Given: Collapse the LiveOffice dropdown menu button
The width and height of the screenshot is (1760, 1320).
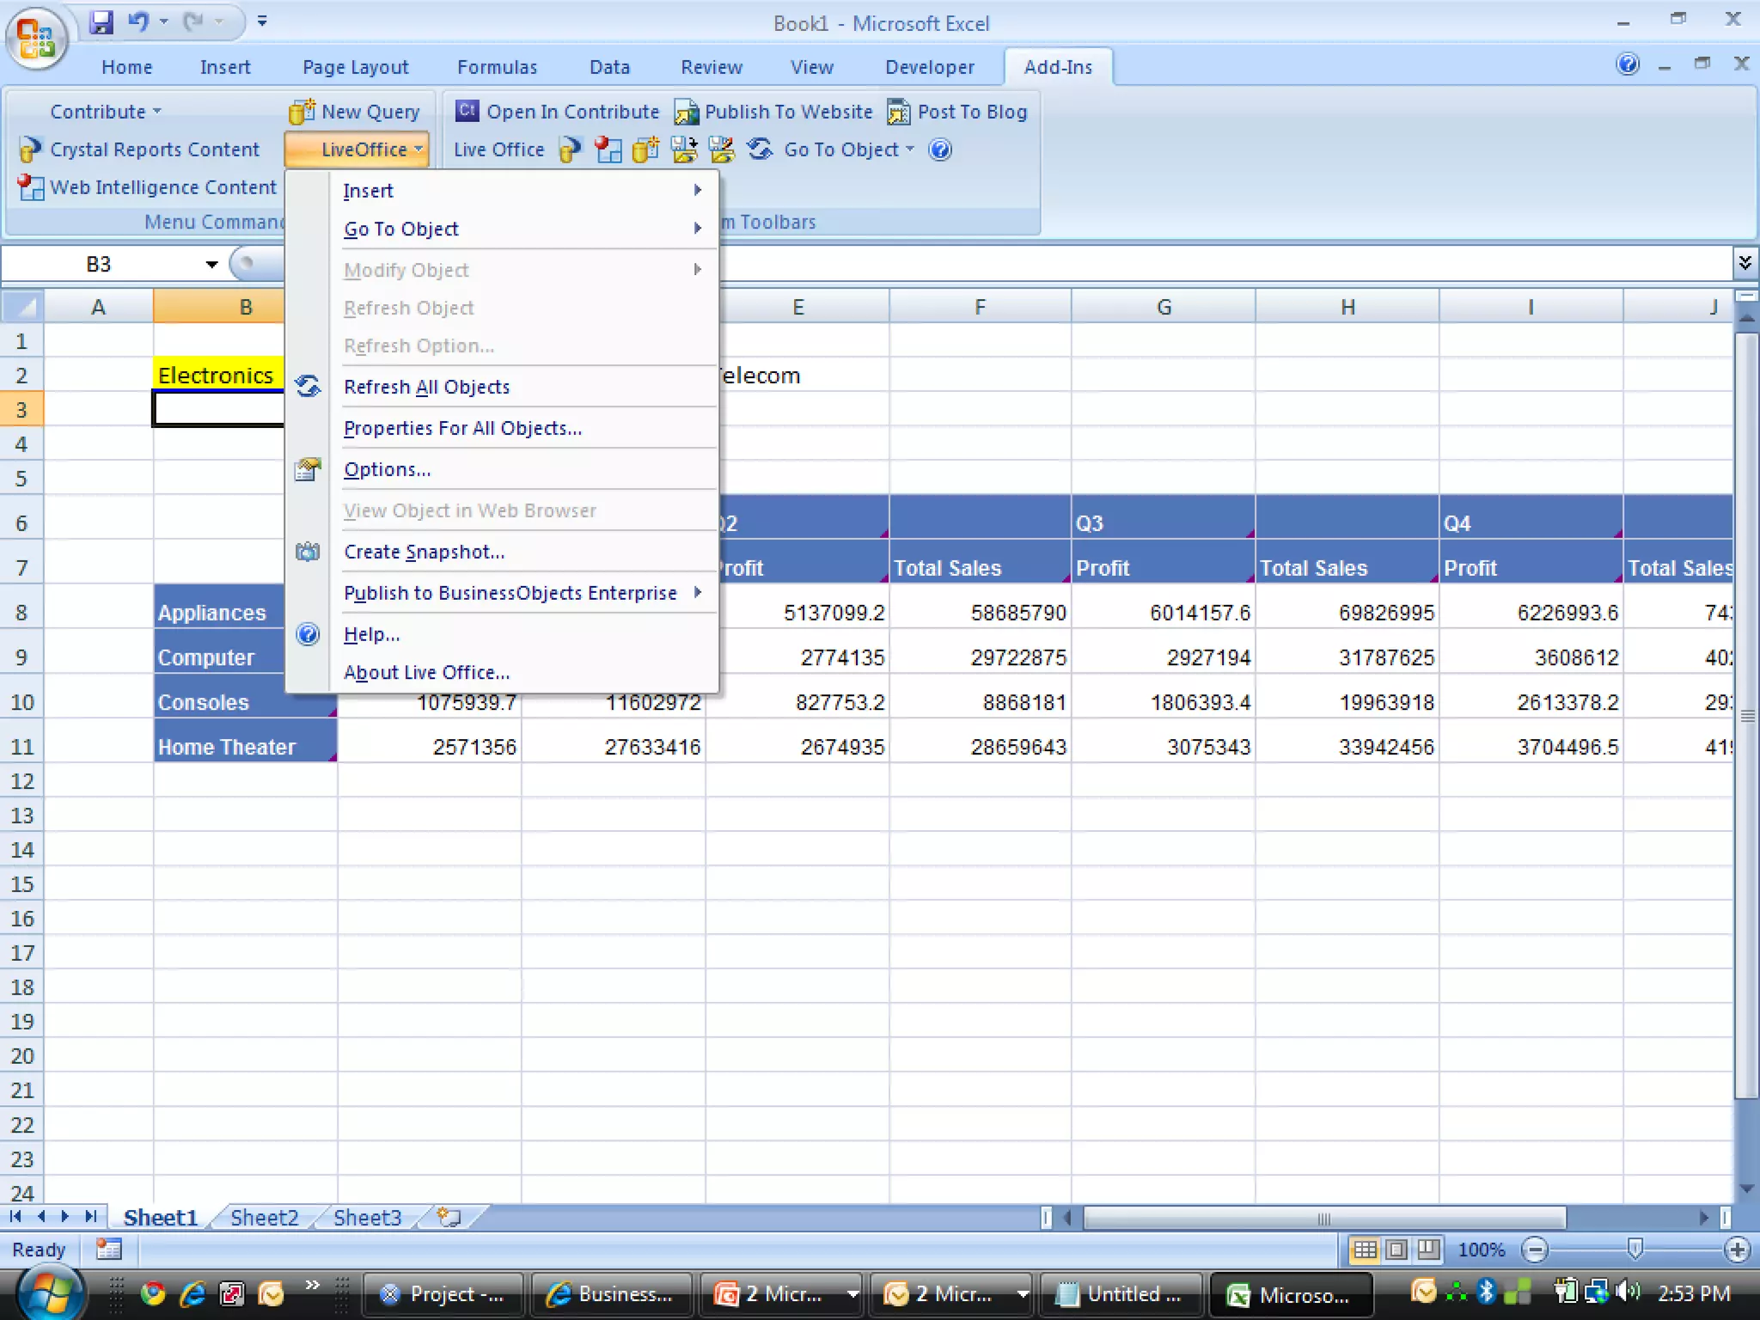Looking at the screenshot, I should (357, 150).
